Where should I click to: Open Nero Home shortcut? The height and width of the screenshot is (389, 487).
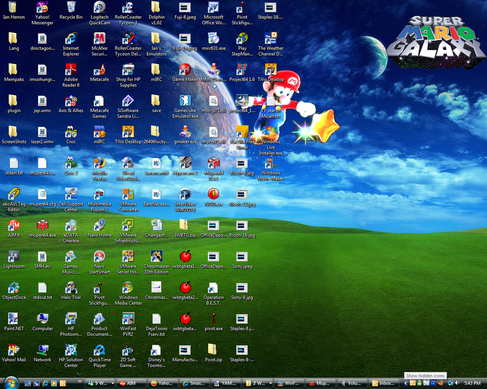pyautogui.click(x=99, y=228)
